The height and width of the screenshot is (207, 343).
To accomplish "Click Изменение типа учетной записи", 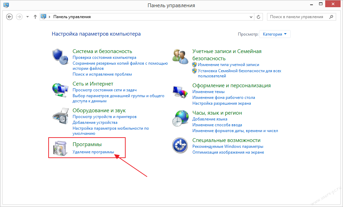I will (228, 65).
